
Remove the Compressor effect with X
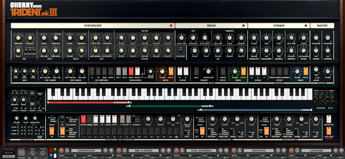pyautogui.click(x=105, y=150)
